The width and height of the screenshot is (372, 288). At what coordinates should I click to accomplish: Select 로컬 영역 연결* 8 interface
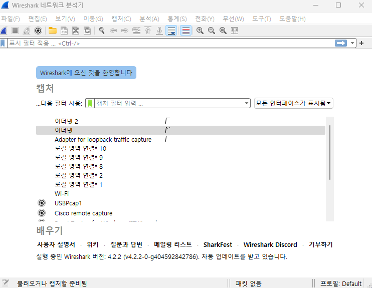click(180, 166)
